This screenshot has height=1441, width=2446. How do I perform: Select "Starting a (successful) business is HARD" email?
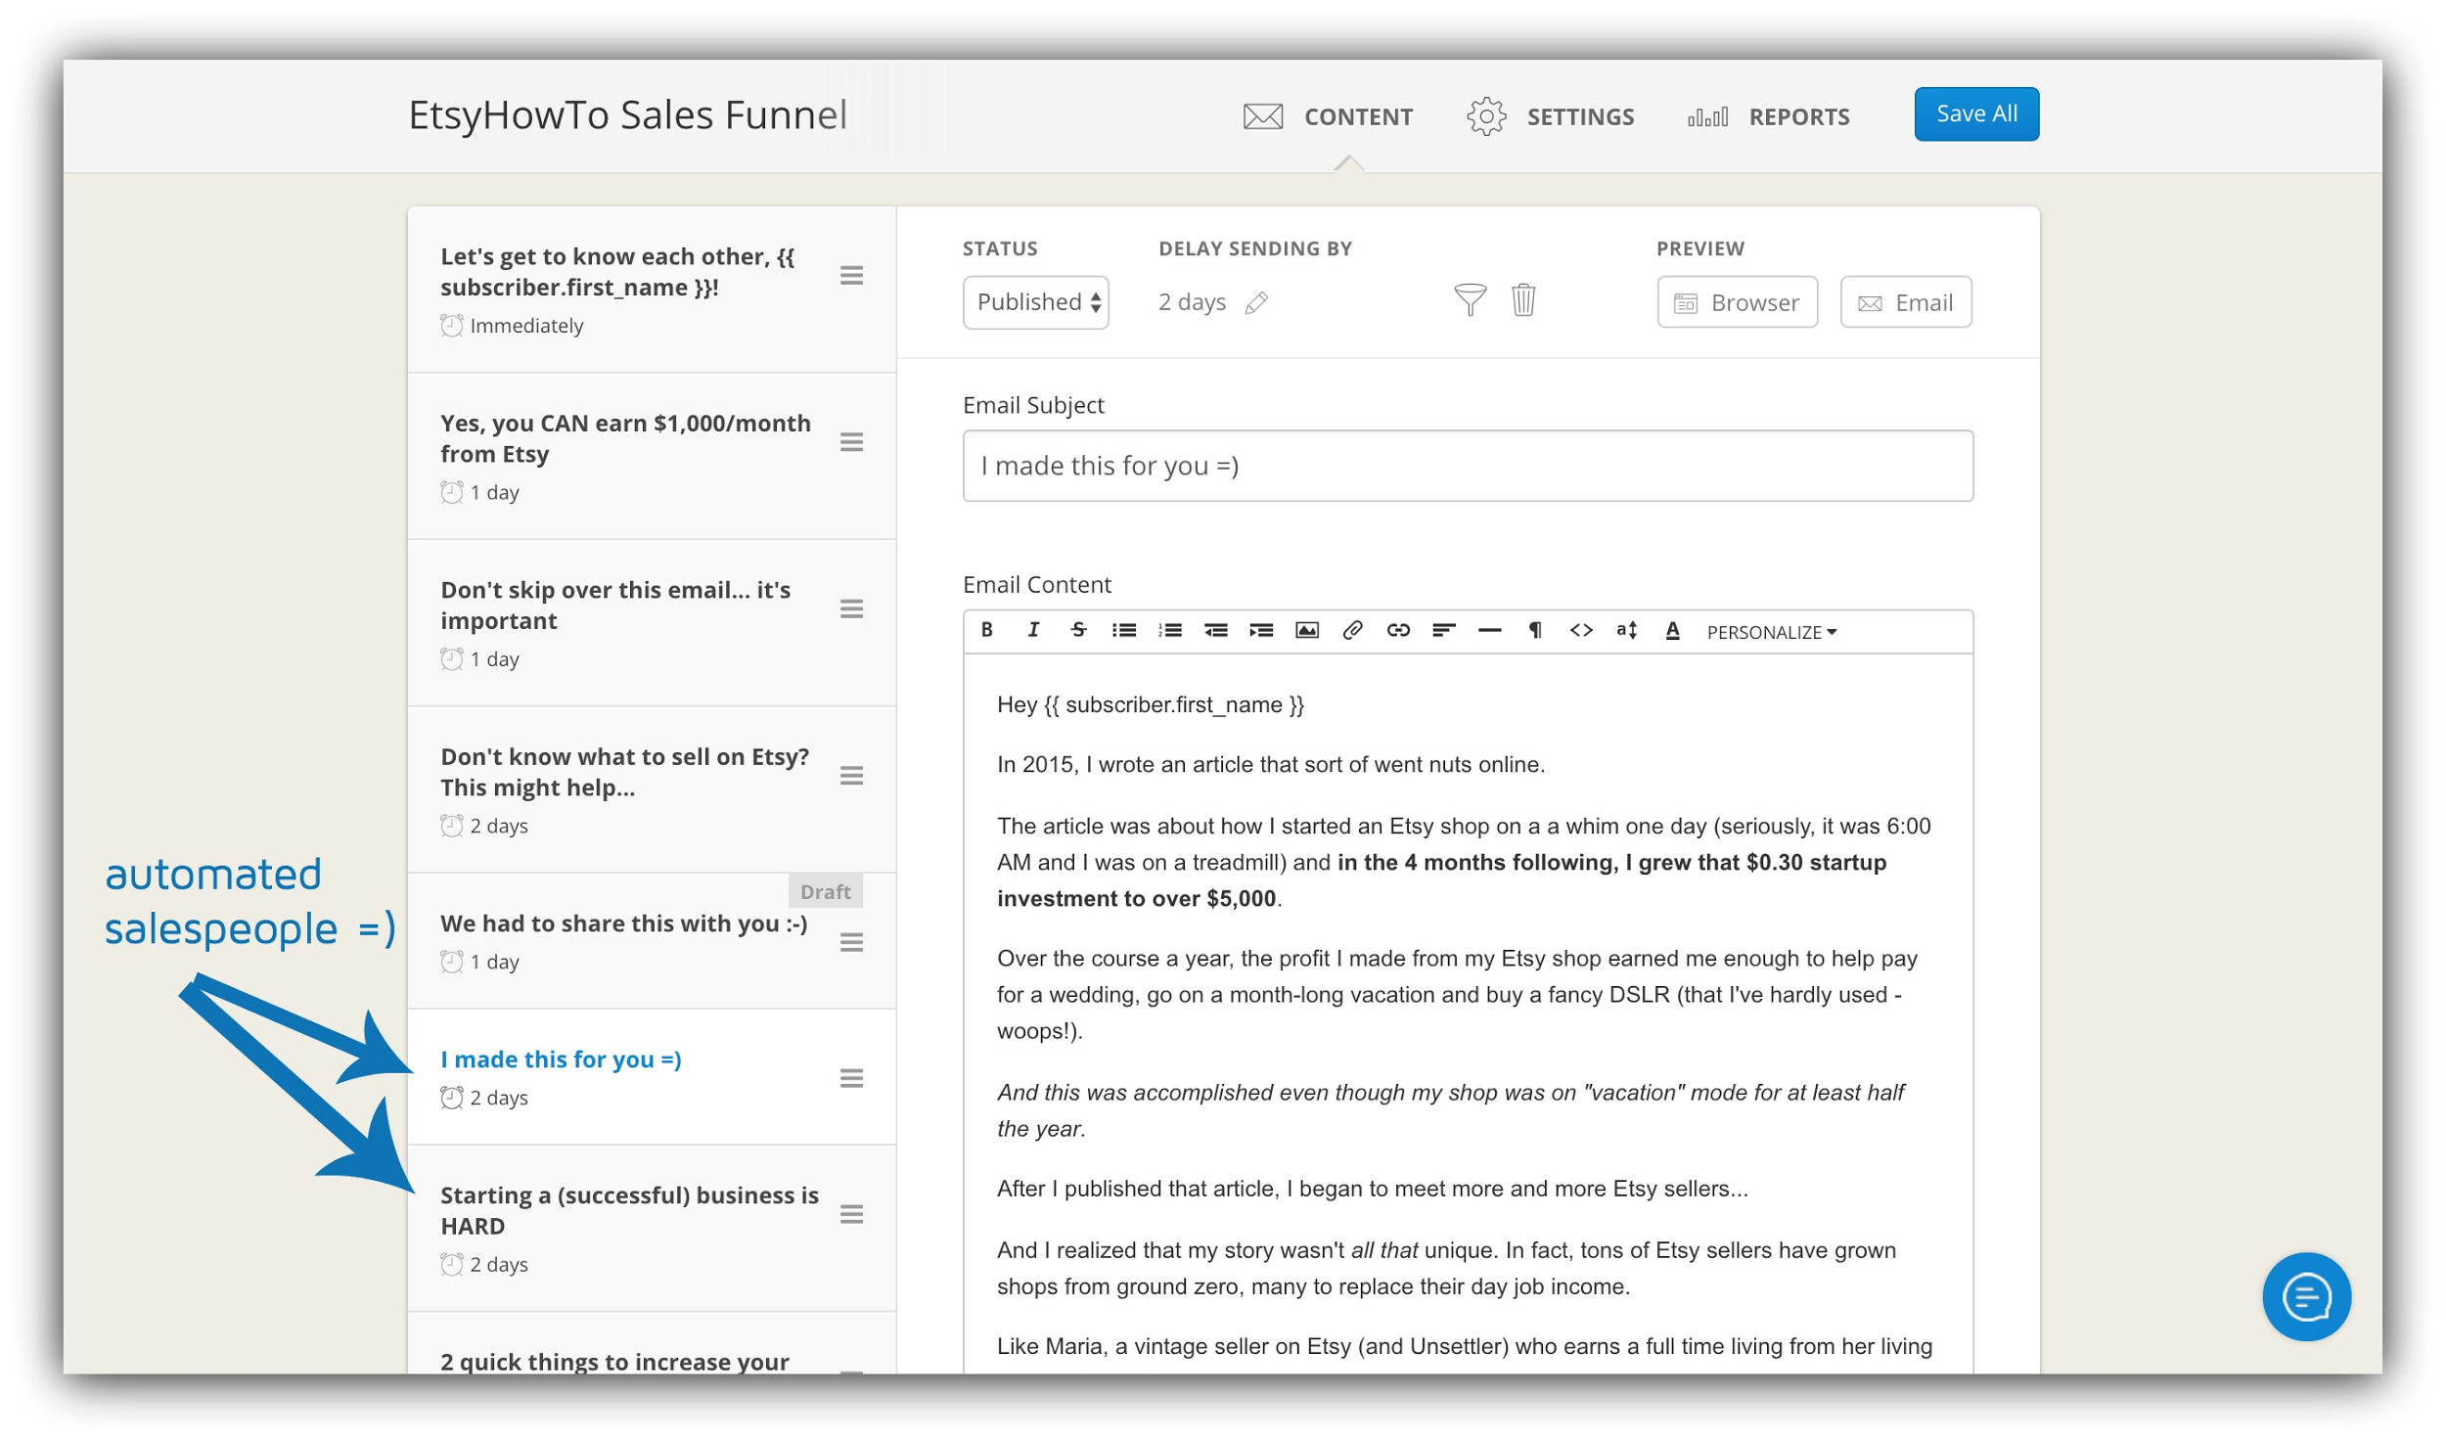652,1229
